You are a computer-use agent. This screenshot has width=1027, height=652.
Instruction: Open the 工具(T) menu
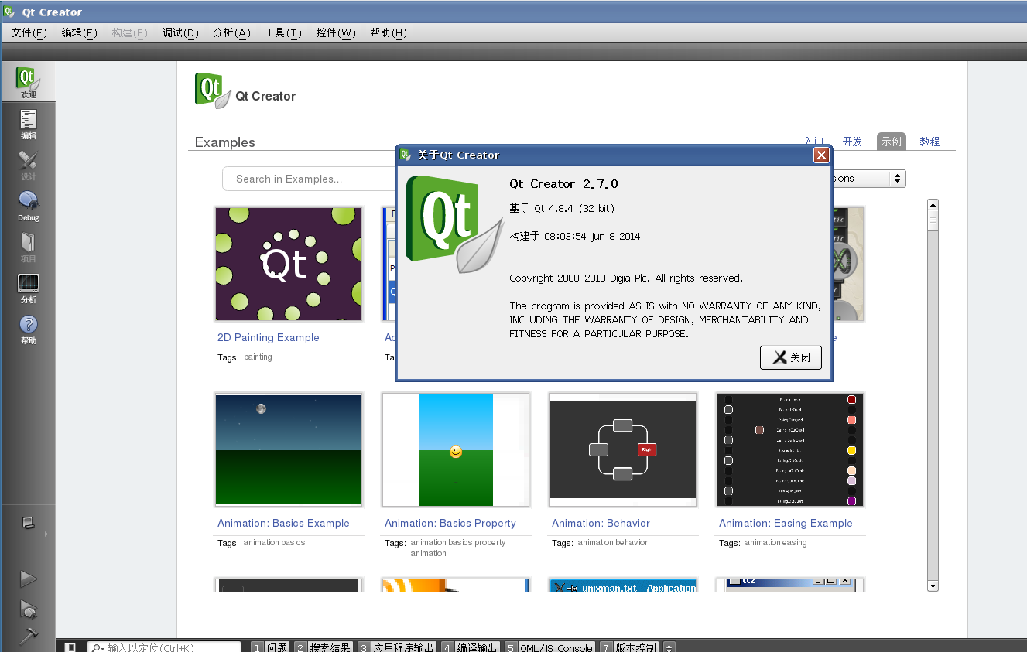coord(283,32)
